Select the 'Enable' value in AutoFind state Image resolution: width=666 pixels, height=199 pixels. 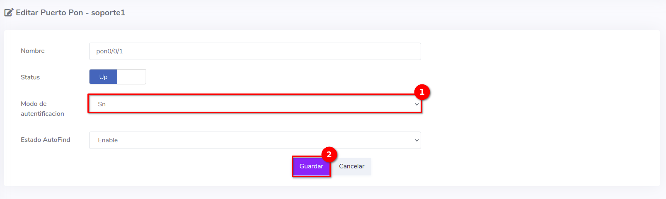[108, 140]
